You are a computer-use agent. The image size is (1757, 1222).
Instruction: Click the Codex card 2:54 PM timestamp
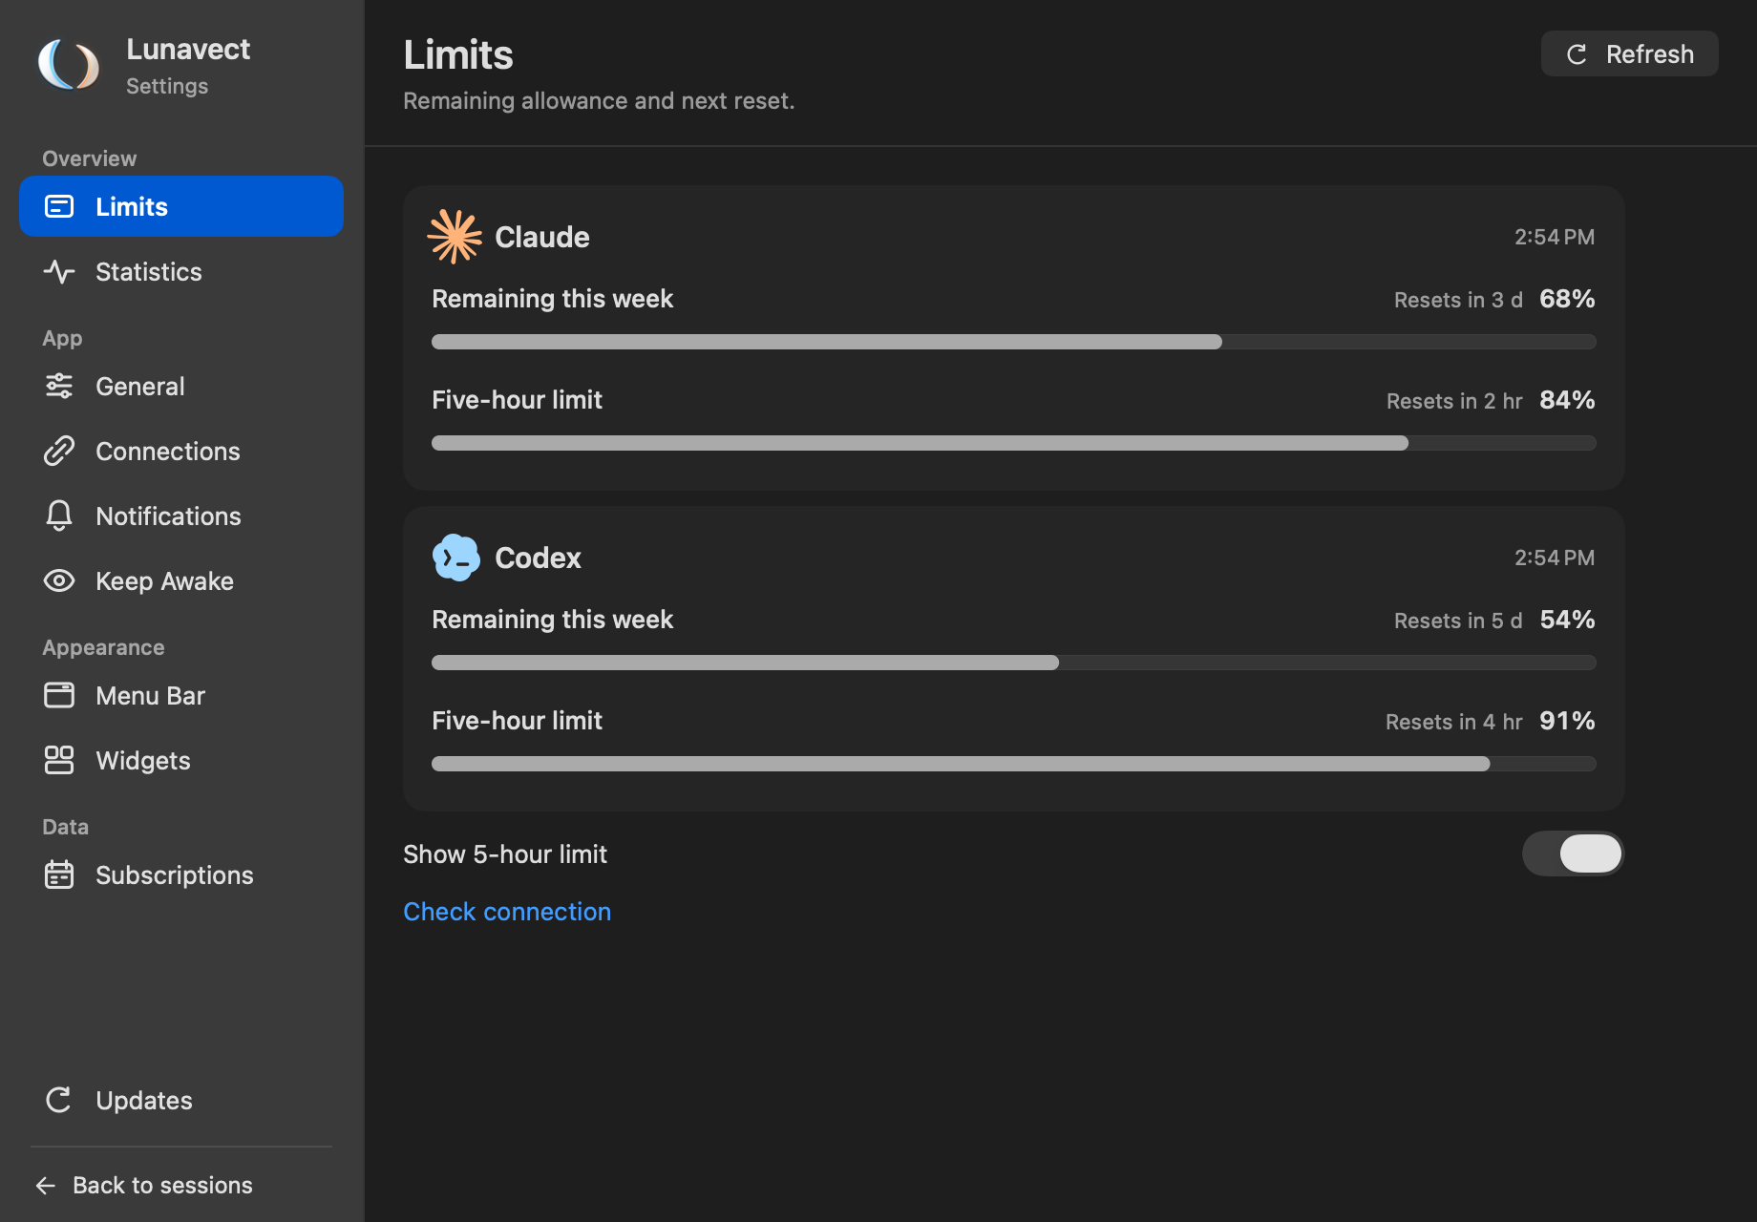(1555, 558)
